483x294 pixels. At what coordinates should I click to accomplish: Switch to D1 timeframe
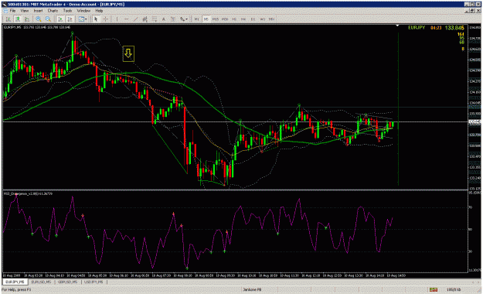pyautogui.click(x=253, y=19)
